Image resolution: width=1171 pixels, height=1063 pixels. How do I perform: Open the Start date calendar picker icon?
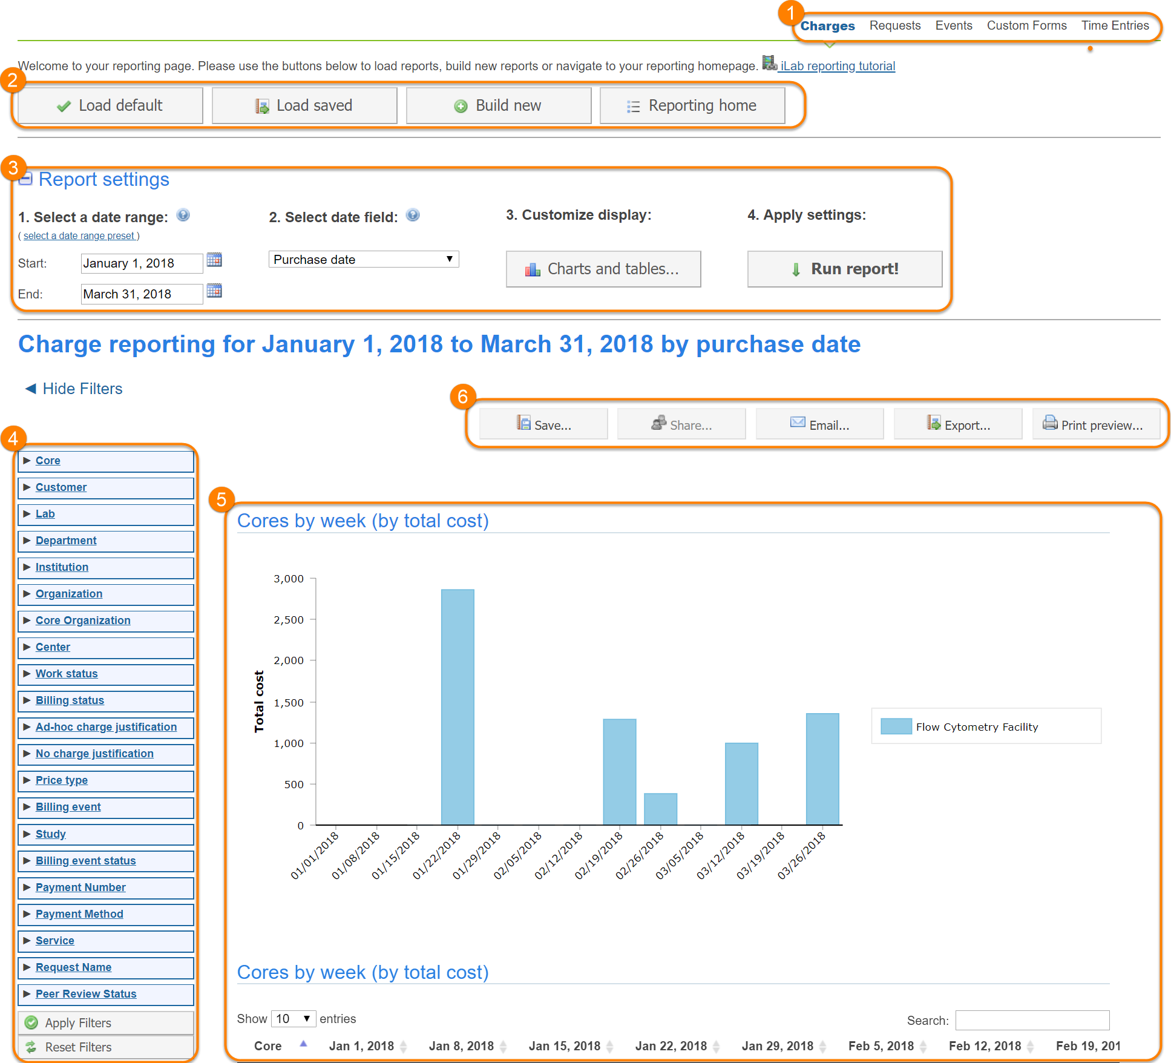tap(214, 260)
